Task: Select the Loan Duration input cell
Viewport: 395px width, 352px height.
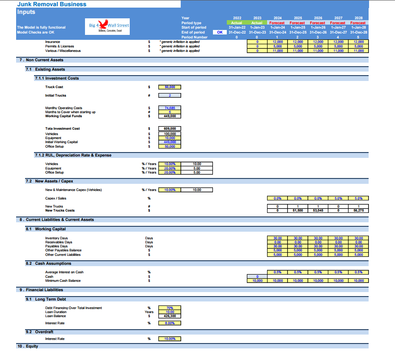Action: click(x=170, y=312)
